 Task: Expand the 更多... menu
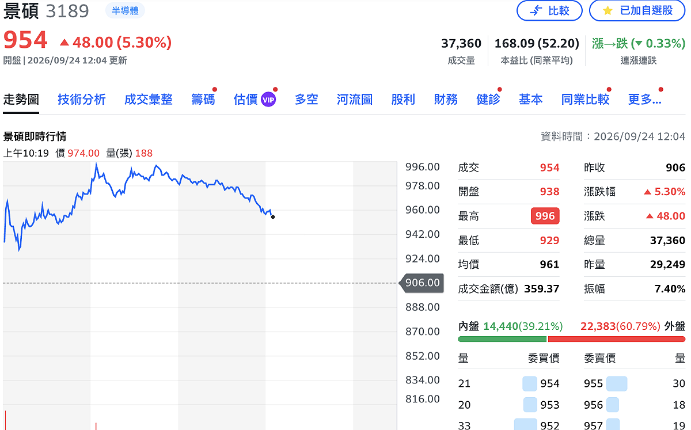pos(644,100)
